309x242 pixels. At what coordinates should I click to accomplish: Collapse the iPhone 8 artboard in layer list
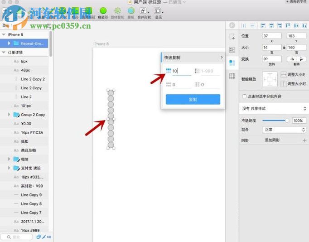coord(4,34)
